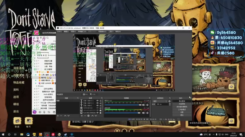This screenshot has width=245, height=137.
Task: Select the 场景 entry in Scenes list
Action: pos(67,101)
